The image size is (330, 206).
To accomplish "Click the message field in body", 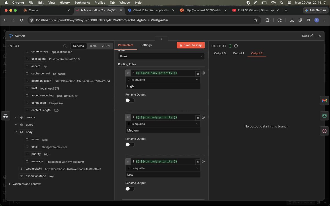I will point(34,162).
